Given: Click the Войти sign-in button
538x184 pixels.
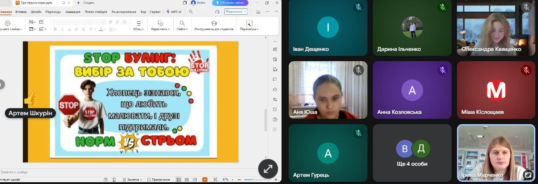Looking at the screenshot, I should click(x=196, y=3).
